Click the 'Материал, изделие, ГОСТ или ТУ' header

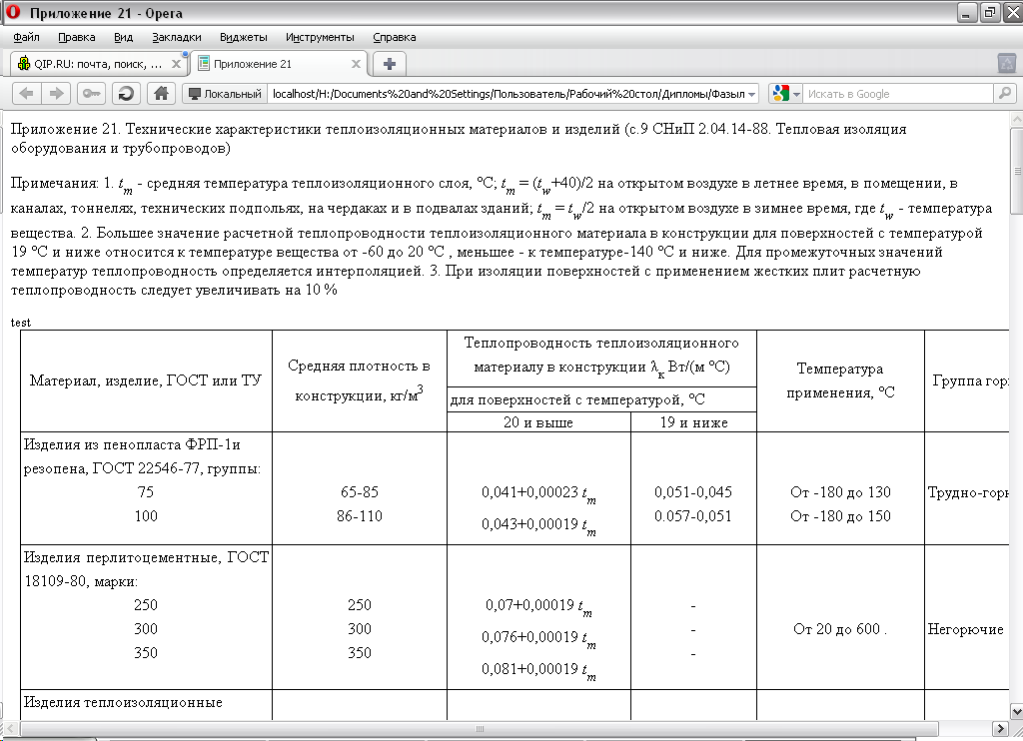click(146, 380)
